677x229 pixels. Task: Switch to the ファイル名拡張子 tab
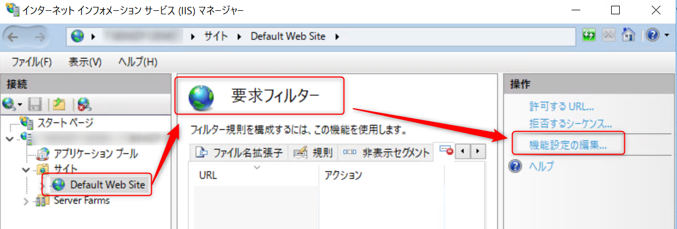(239, 152)
